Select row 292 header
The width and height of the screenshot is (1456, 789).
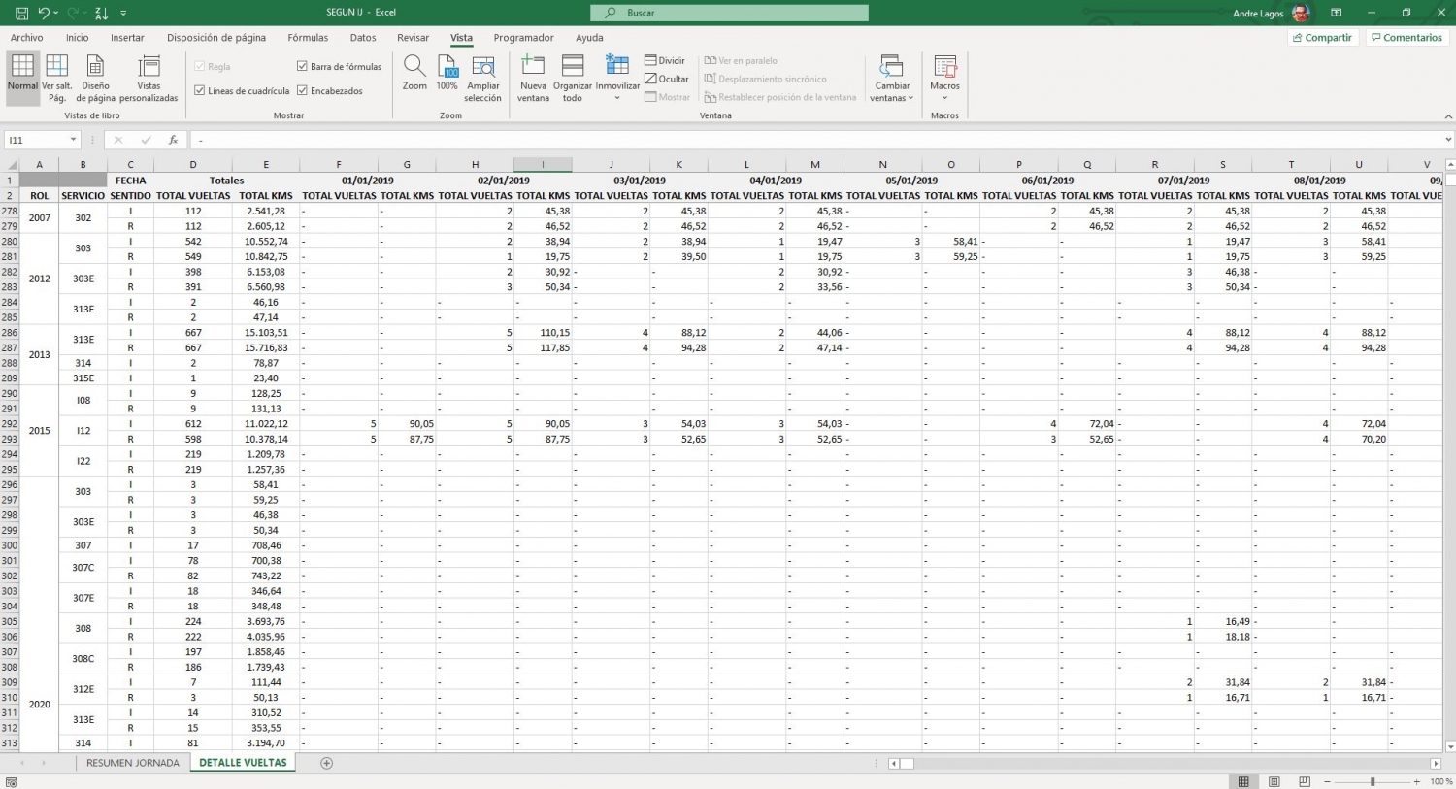point(10,424)
